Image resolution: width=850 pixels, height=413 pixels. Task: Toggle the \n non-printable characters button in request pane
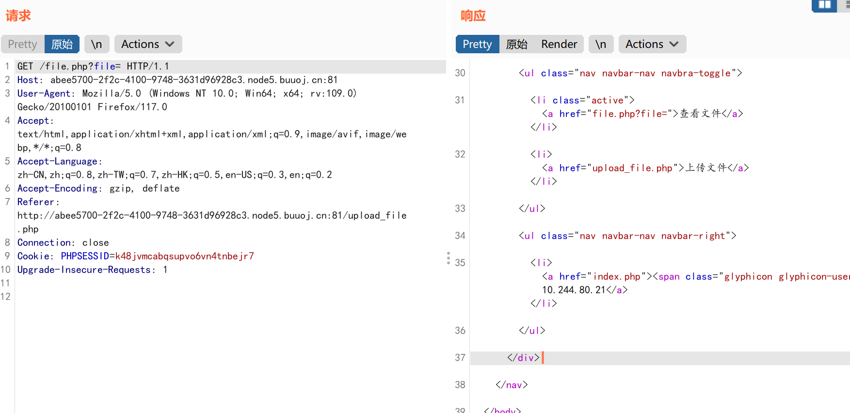[97, 44]
